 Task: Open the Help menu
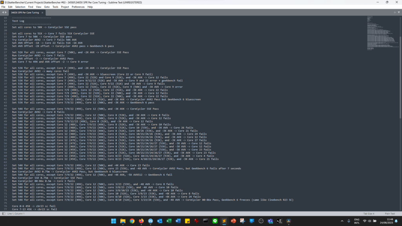(90, 7)
